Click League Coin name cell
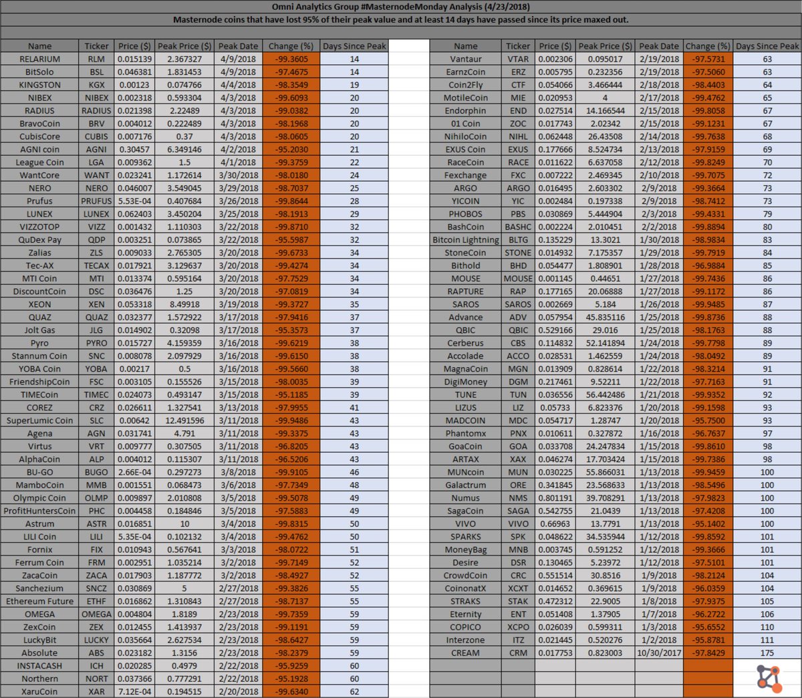The width and height of the screenshot is (802, 698). tap(39, 162)
